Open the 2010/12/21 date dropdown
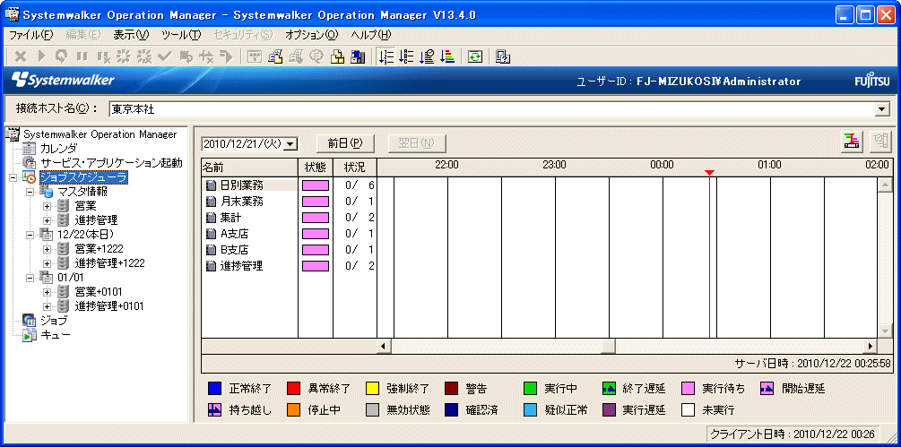The image size is (901, 447). (x=290, y=143)
